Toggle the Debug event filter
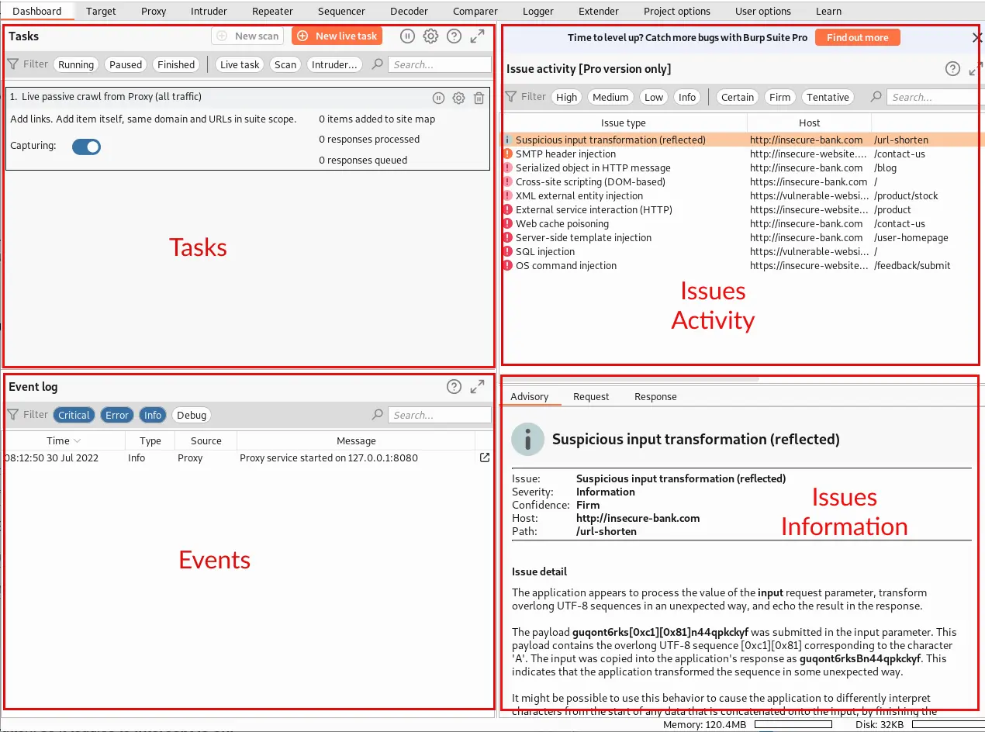This screenshot has width=985, height=732. 192,415
